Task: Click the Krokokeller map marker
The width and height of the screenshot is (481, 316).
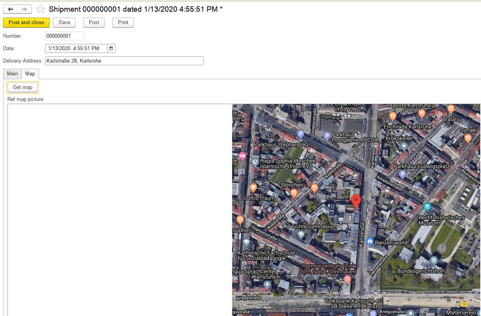Action: coord(404,146)
